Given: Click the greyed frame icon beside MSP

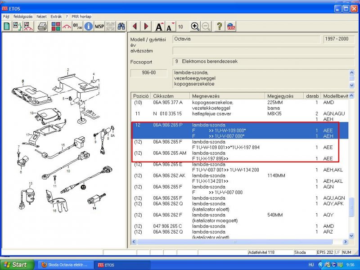Looking at the screenshot, I should 110,27.
